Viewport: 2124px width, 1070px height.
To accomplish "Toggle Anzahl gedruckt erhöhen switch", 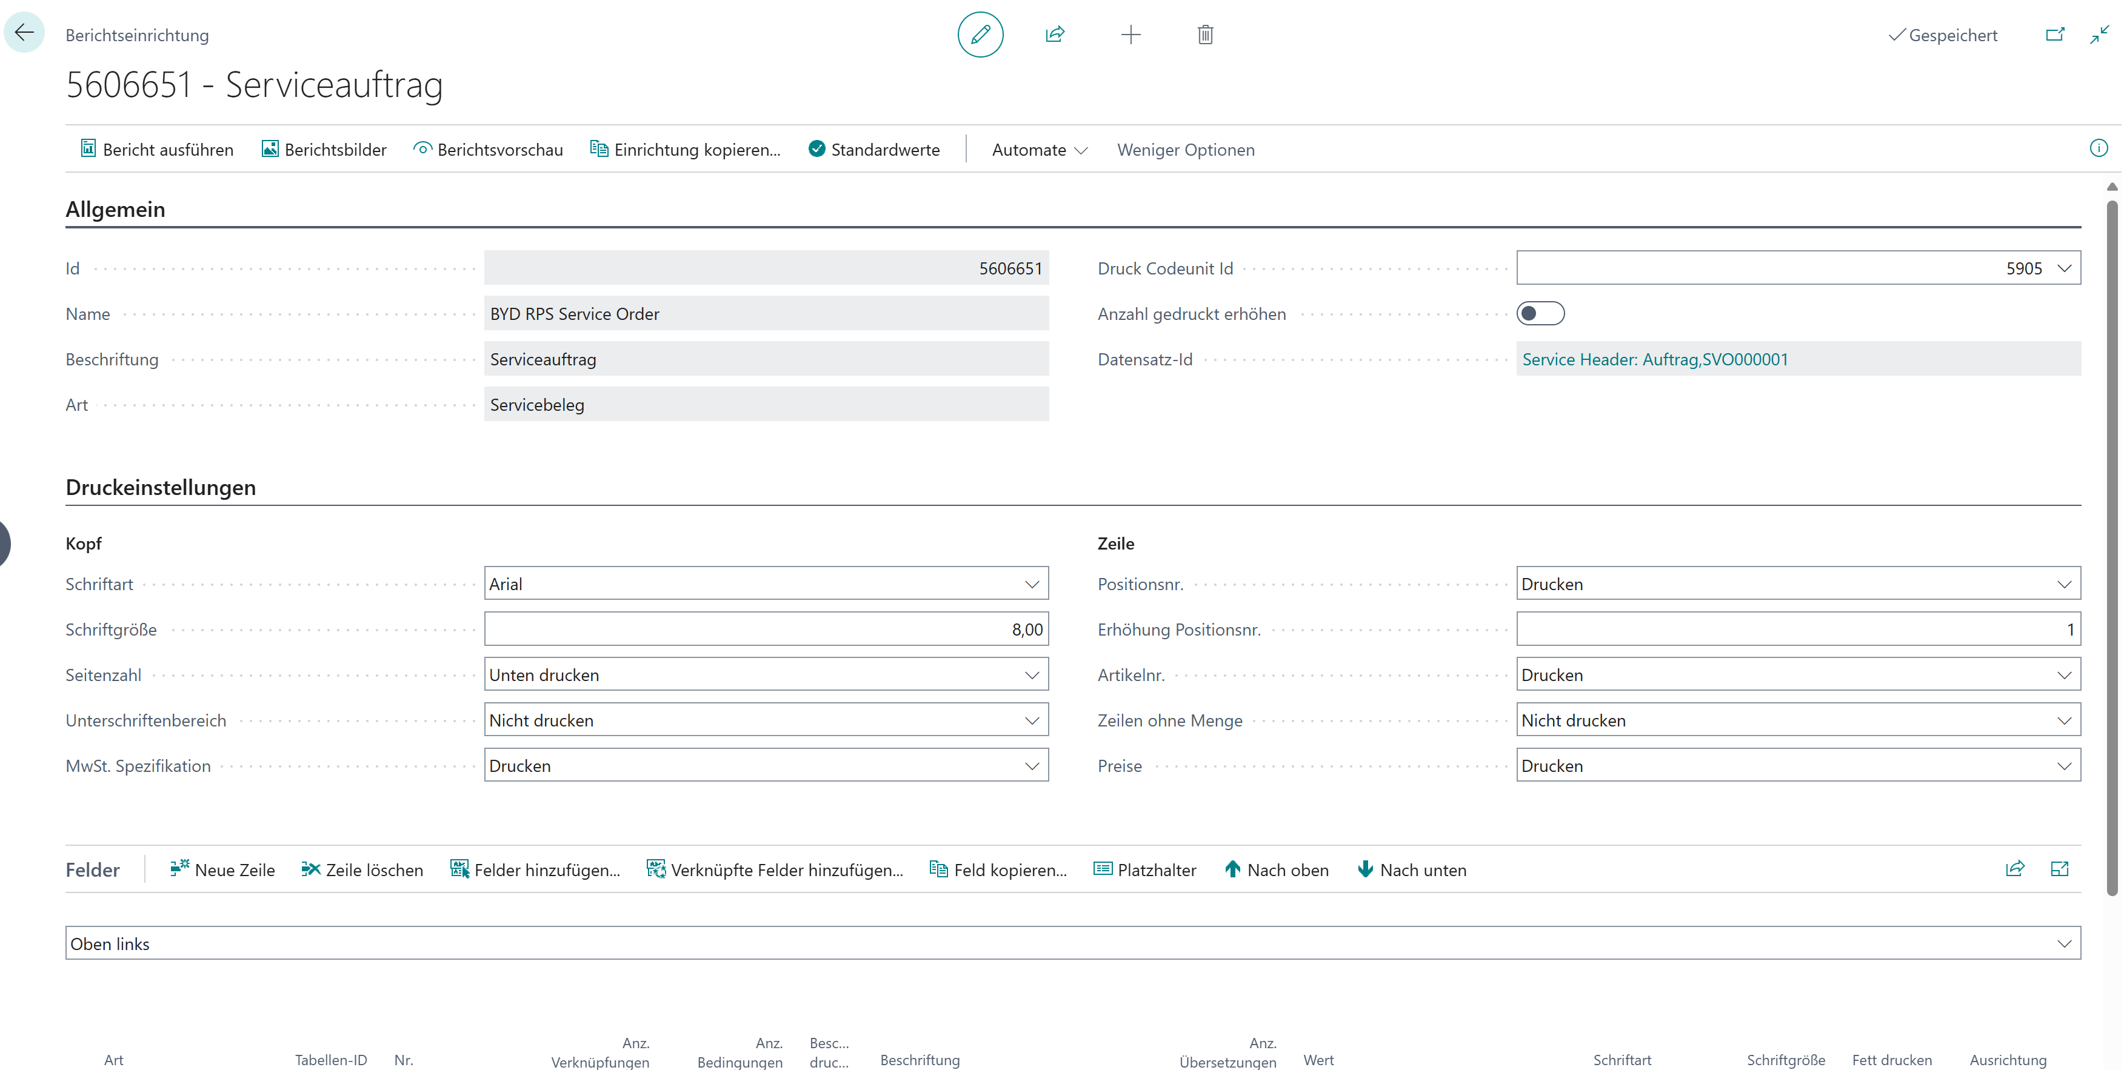I will pyautogui.click(x=1540, y=313).
